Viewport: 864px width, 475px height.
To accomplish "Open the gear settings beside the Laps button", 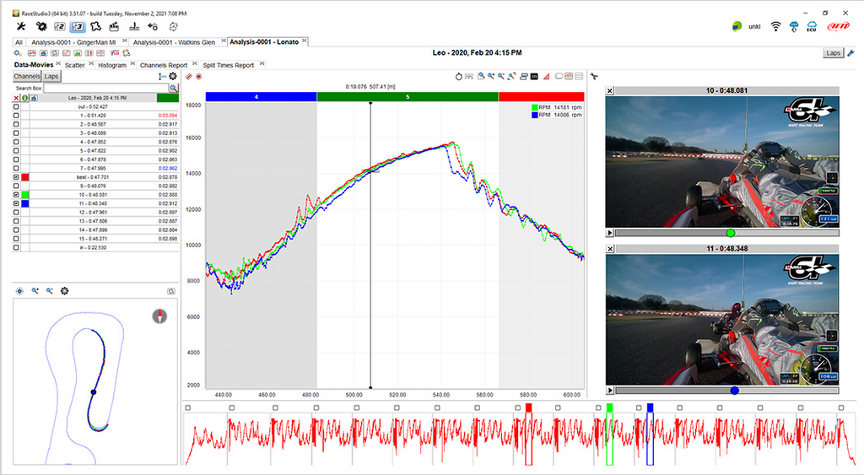I will point(173,76).
